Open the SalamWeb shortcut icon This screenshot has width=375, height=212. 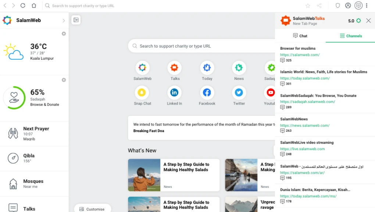(142, 68)
